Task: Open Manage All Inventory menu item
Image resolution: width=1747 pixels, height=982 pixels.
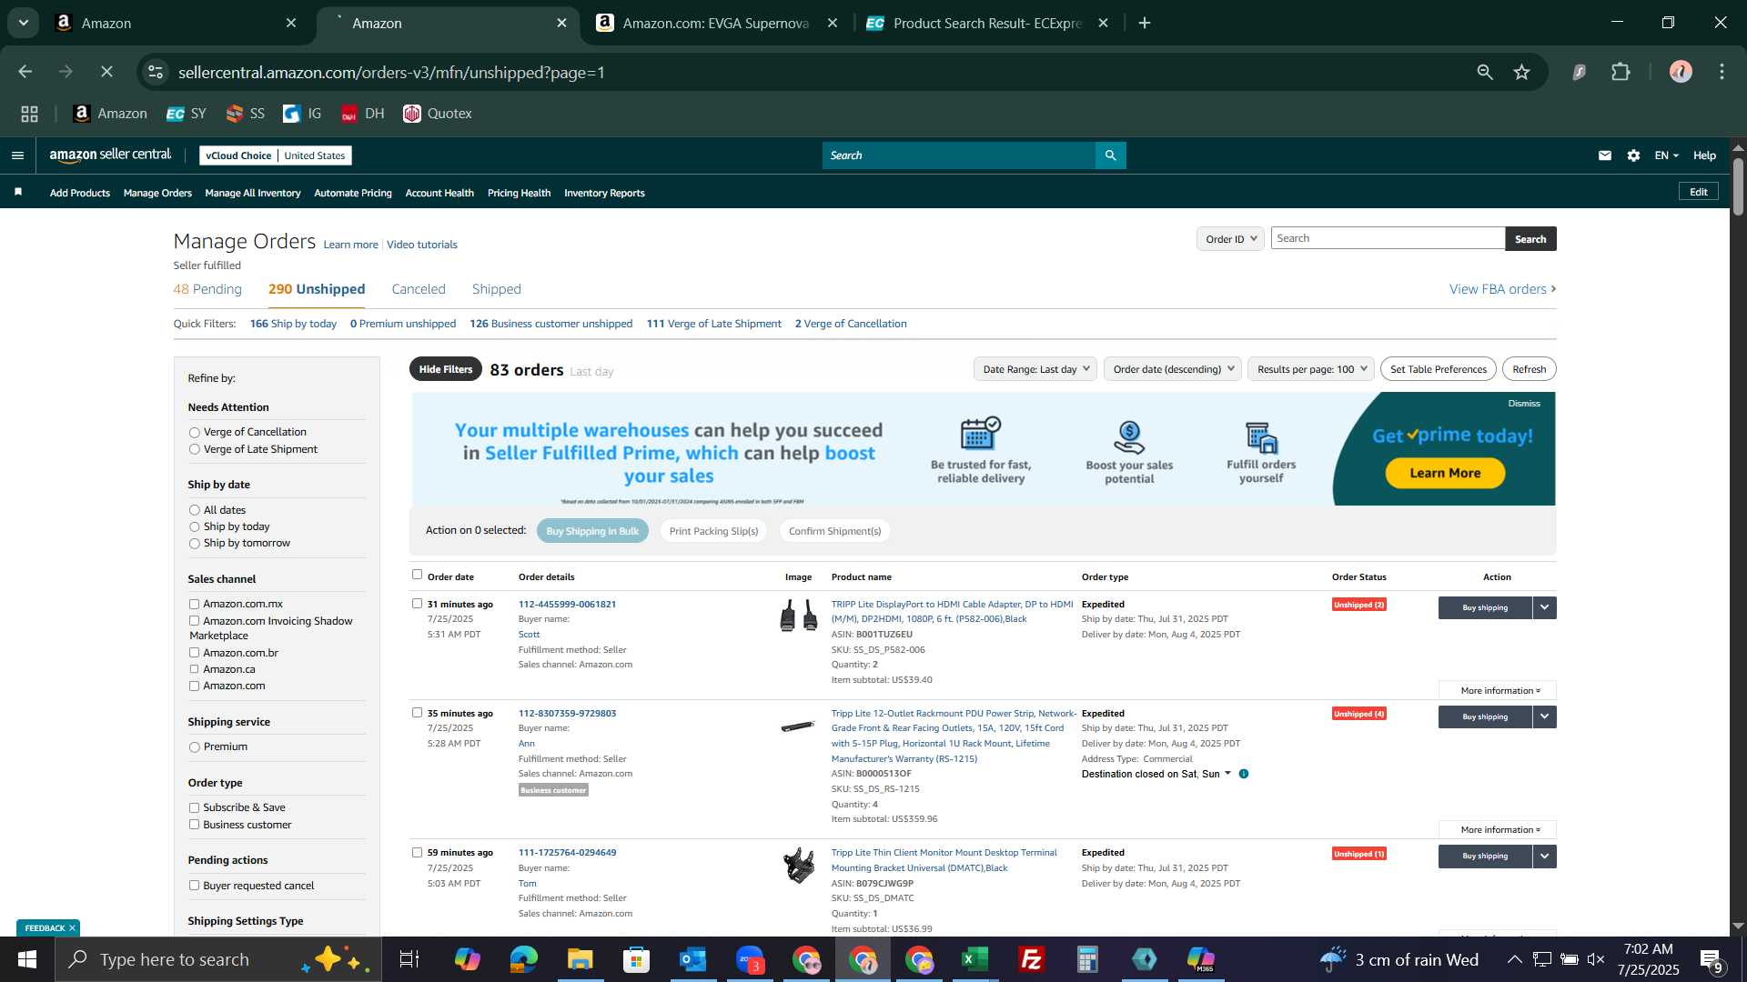Action: point(253,193)
